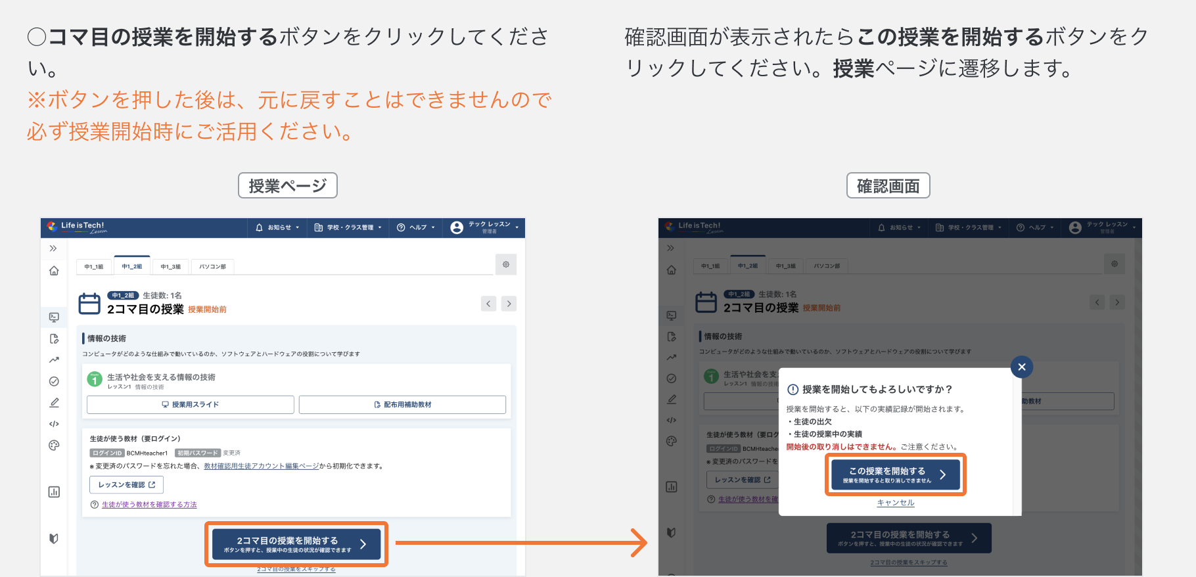Open お知らせ menu in the 確認画面 screenshot
Screen dimensions: 1196x577
pos(899,227)
